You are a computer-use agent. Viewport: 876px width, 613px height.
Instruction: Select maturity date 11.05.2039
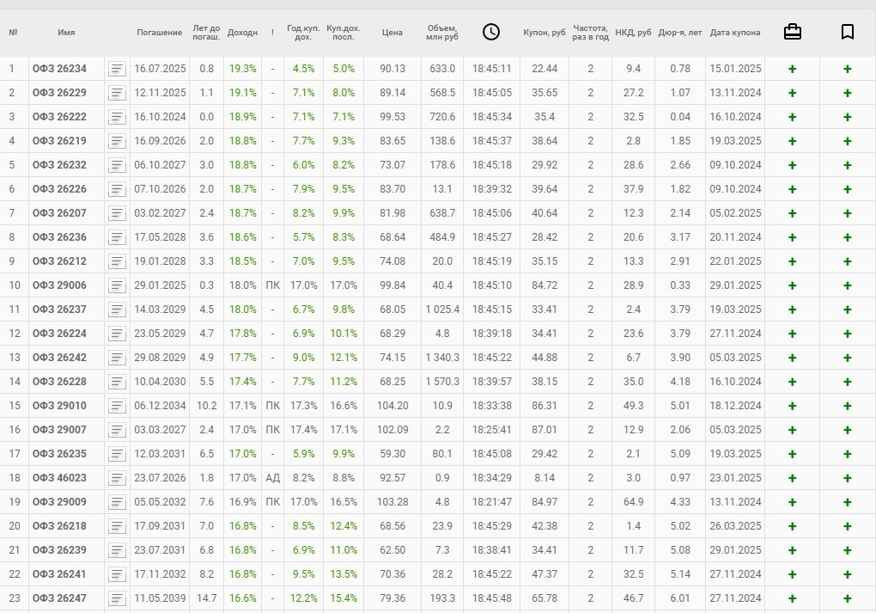160,598
